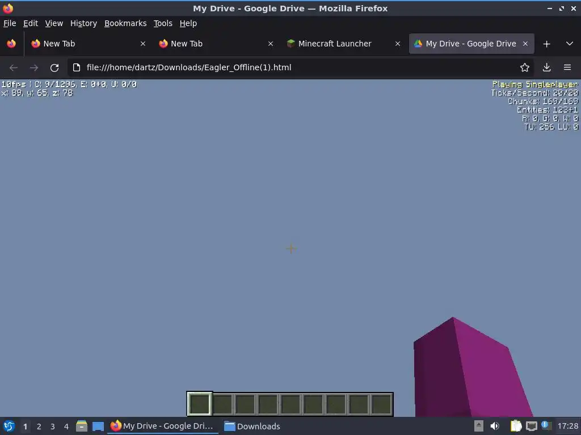Click the 'TU: 256 LU: 0' text
The height and width of the screenshot is (435, 581).
click(x=551, y=127)
